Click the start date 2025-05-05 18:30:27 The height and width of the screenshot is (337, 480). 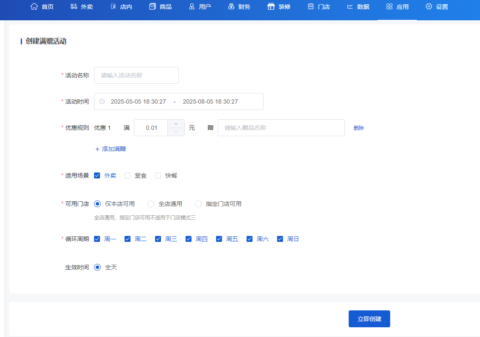[139, 101]
